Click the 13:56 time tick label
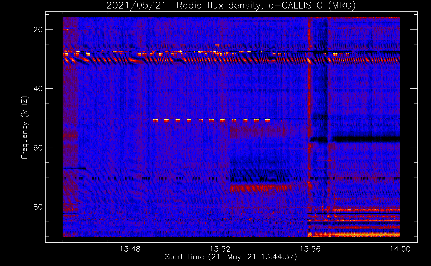431x266 pixels. tap(310, 249)
